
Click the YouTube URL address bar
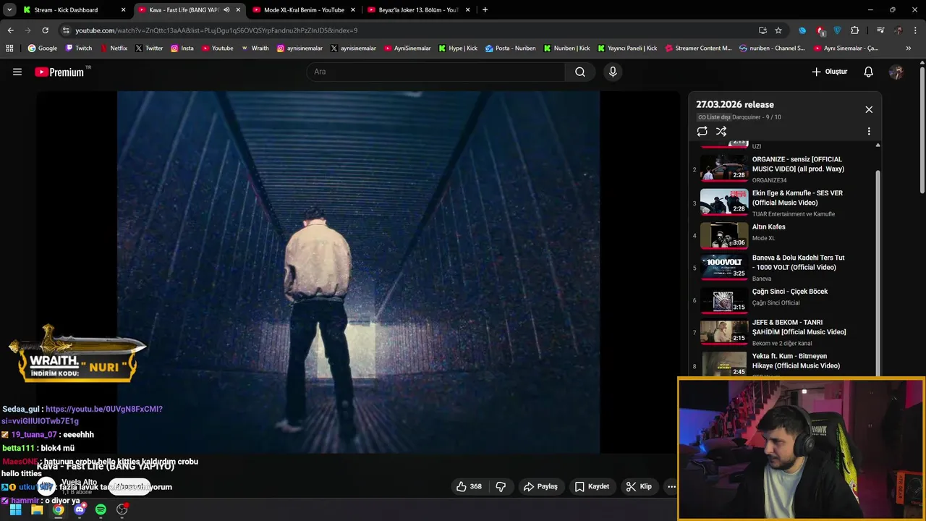405,30
